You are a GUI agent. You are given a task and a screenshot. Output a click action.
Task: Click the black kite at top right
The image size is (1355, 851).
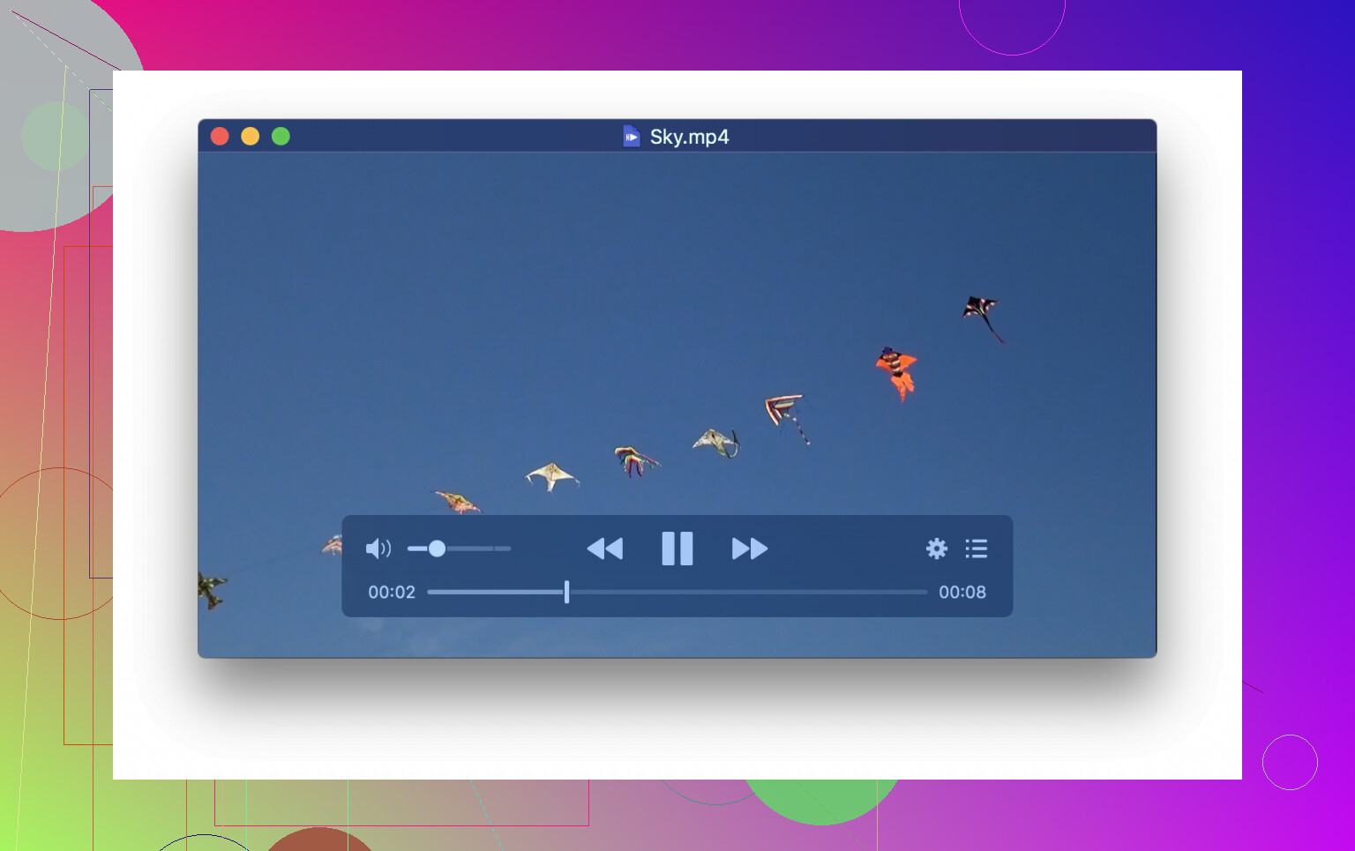pyautogui.click(x=980, y=310)
